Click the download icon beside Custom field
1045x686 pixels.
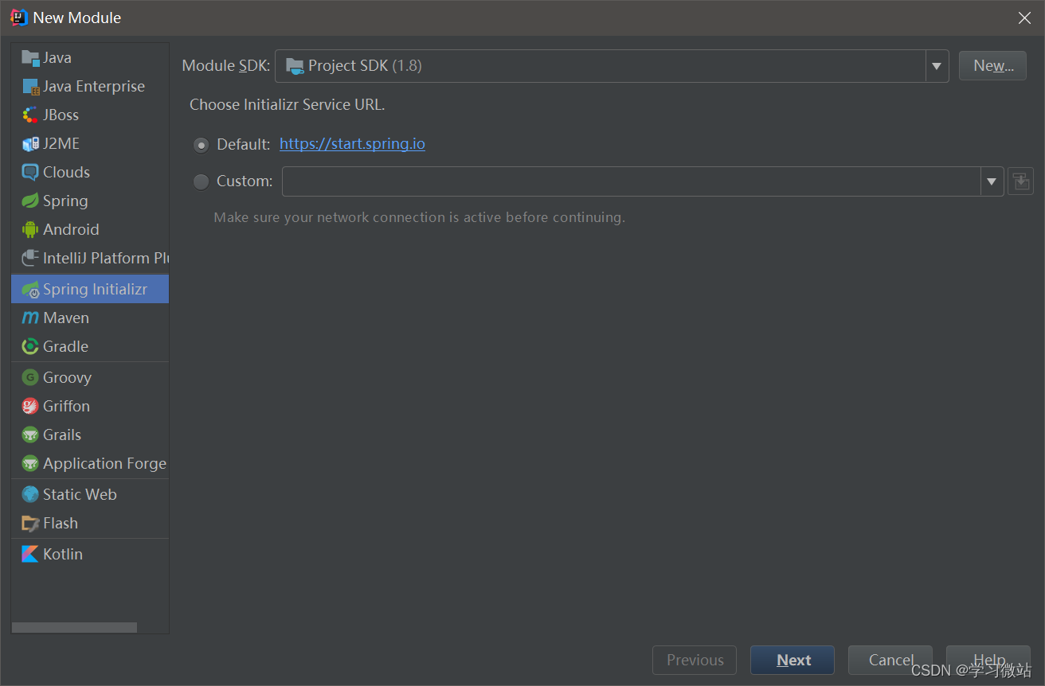(1020, 181)
